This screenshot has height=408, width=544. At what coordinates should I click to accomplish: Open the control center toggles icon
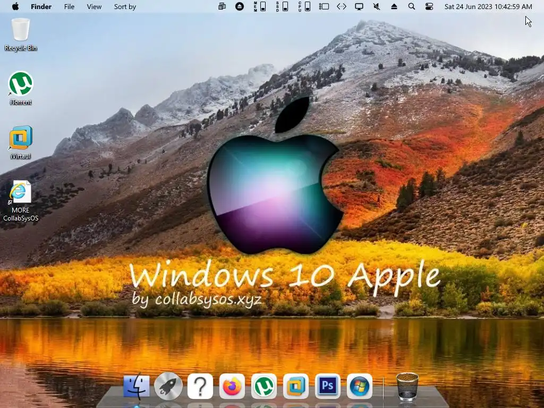coord(429,6)
